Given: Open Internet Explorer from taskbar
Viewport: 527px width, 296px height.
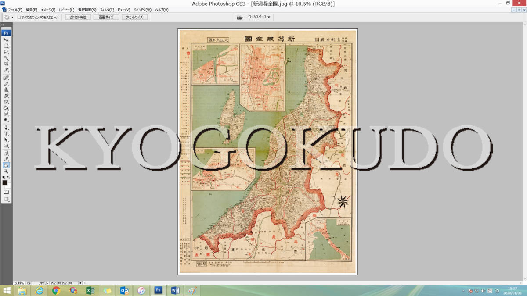Looking at the screenshot, I should click(39, 290).
